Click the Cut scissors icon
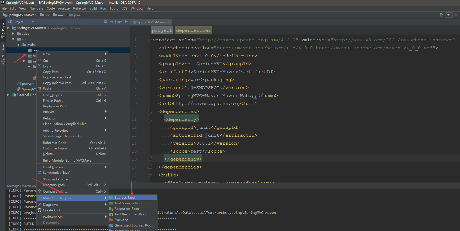 [x=40, y=60]
